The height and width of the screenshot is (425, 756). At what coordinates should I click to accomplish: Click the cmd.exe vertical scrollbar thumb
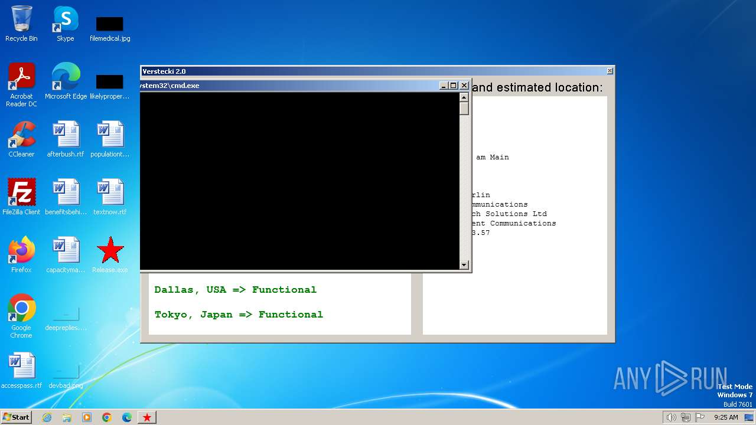[464, 109]
